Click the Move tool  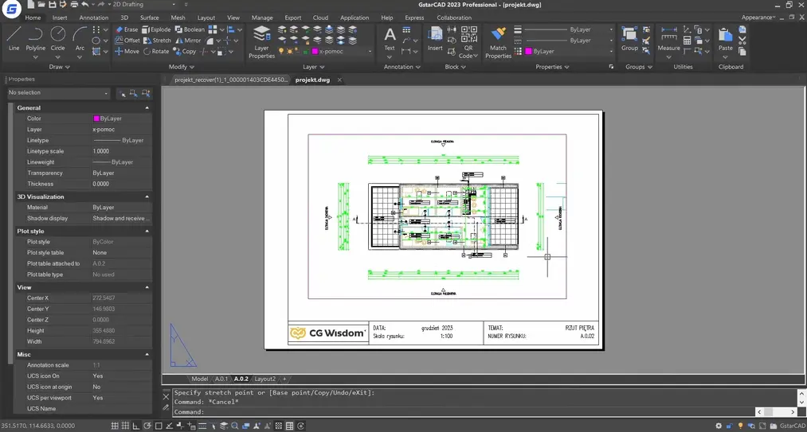[x=127, y=51]
